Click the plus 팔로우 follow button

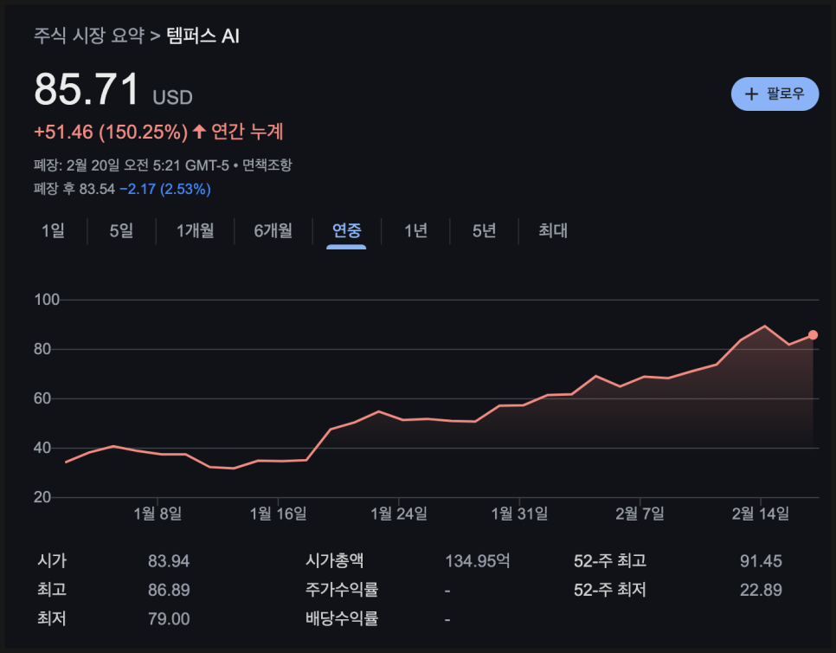775,94
